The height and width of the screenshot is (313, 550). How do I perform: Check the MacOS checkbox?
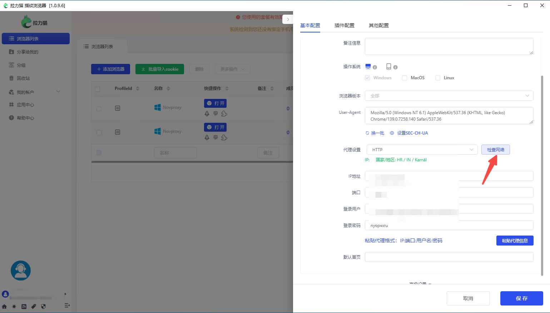(405, 78)
